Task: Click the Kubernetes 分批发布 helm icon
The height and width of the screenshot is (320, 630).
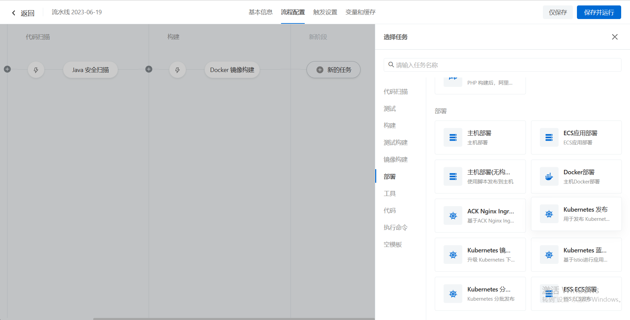Action: point(453,294)
